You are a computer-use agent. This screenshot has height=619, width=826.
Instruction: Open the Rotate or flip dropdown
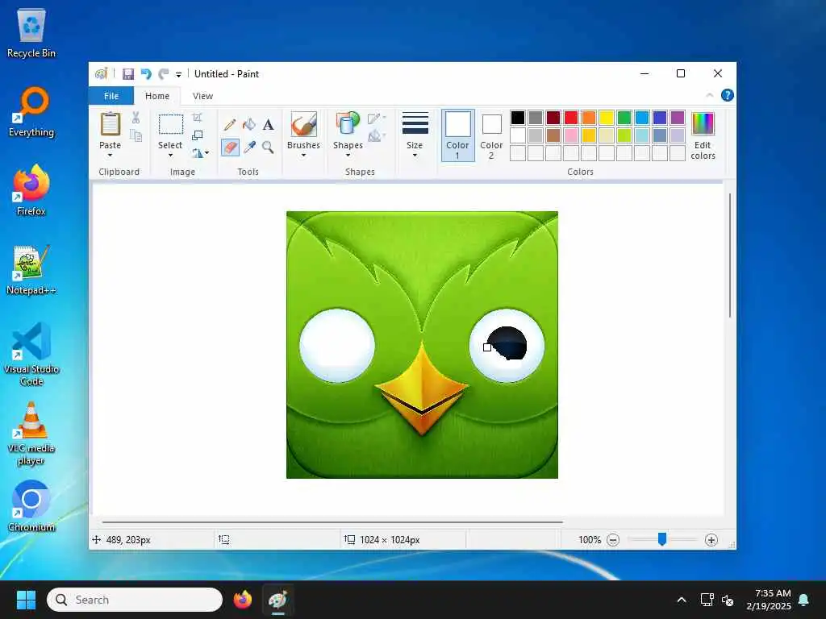coord(201,153)
